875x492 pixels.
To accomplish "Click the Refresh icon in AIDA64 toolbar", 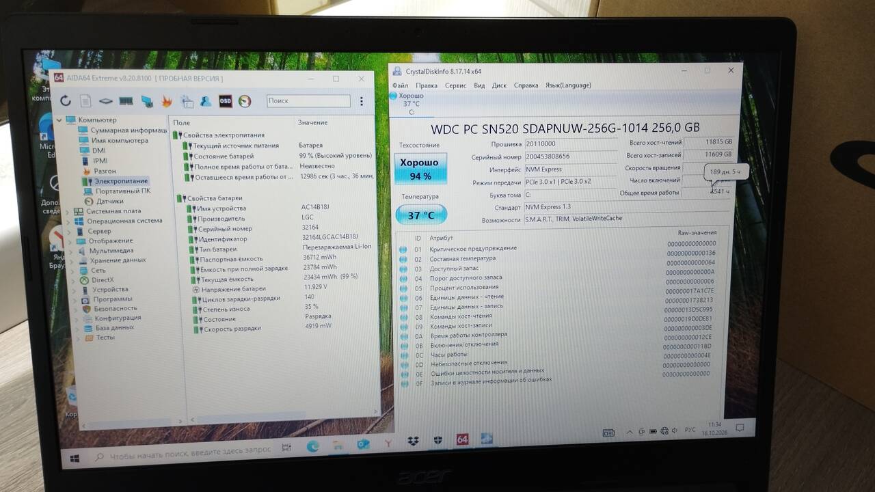I will [x=66, y=100].
